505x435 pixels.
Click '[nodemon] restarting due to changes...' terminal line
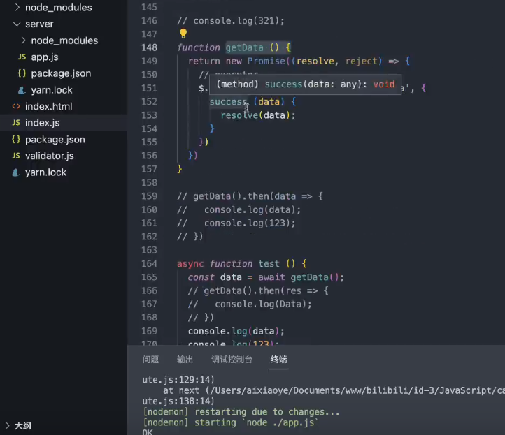(x=241, y=412)
